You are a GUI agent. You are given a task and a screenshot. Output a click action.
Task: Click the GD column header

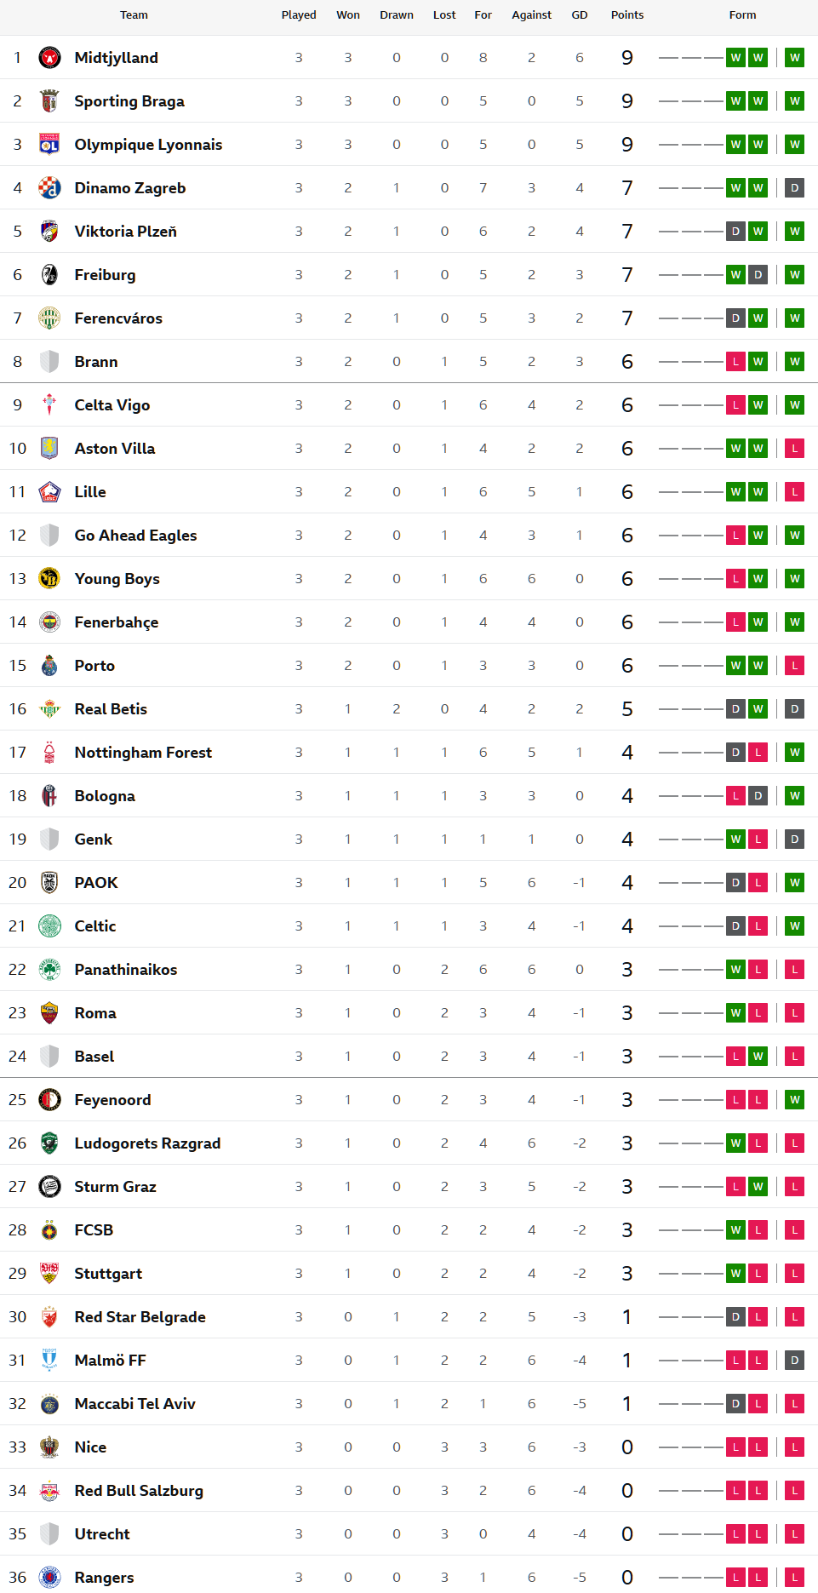click(580, 15)
